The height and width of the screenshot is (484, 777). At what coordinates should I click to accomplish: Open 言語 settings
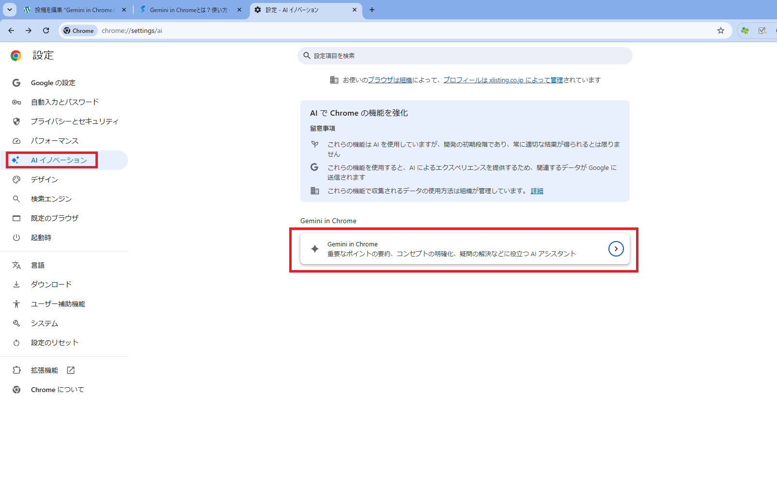[64, 265]
